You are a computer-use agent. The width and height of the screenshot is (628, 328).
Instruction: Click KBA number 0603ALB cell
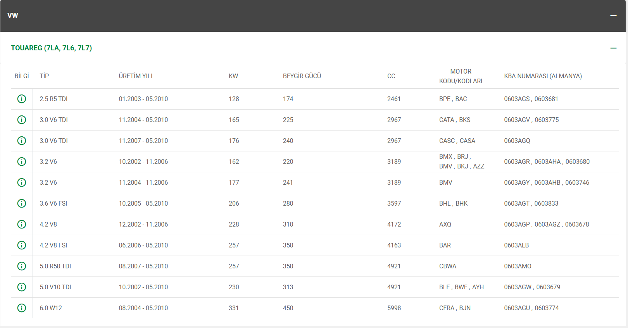coord(516,245)
